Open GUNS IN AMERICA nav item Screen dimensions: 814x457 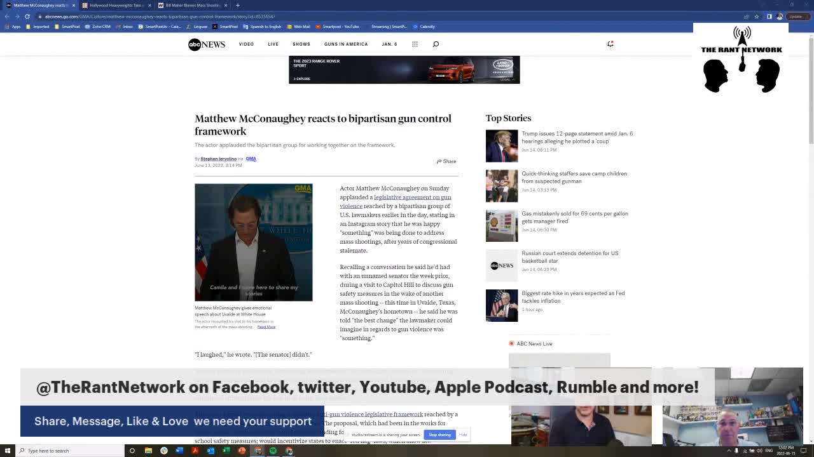click(346, 44)
